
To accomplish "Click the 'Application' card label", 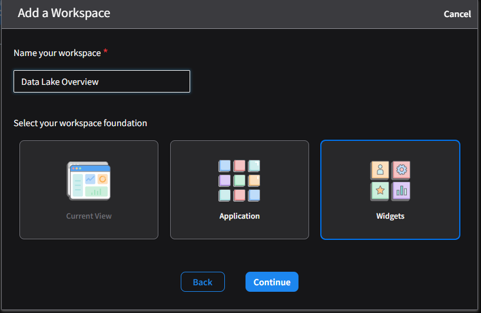I will [240, 216].
